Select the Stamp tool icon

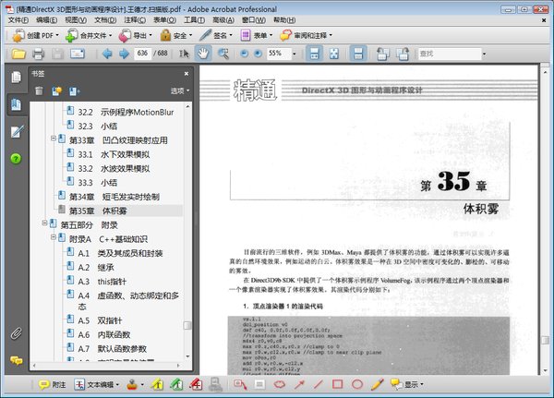(x=132, y=384)
